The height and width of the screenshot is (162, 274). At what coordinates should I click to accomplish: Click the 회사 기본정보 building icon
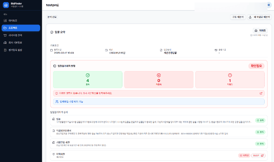[5, 43]
